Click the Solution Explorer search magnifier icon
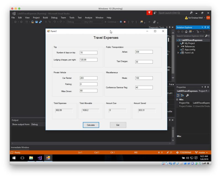Viewport: 221px width, 178px height. pyautogui.click(x=206, y=36)
